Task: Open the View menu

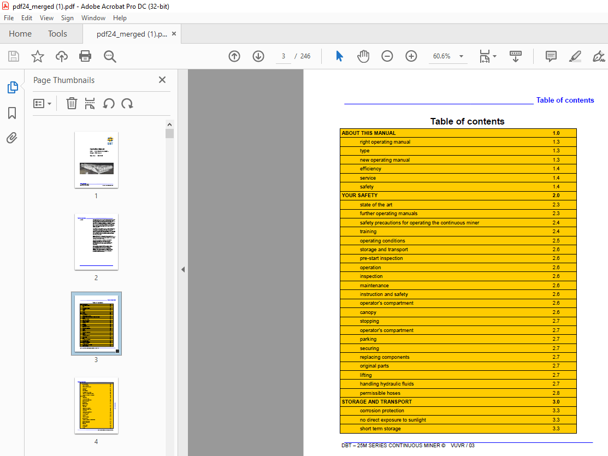Action: pos(46,17)
